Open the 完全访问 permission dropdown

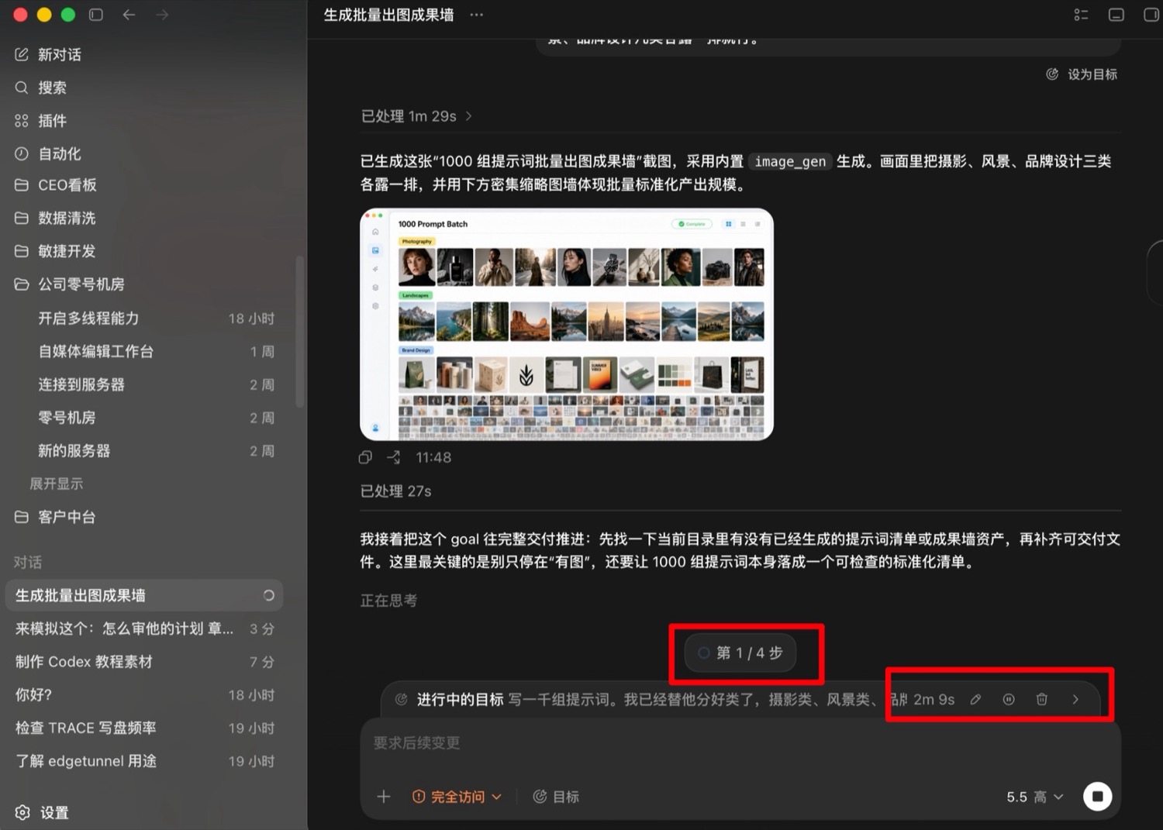pyautogui.click(x=457, y=797)
